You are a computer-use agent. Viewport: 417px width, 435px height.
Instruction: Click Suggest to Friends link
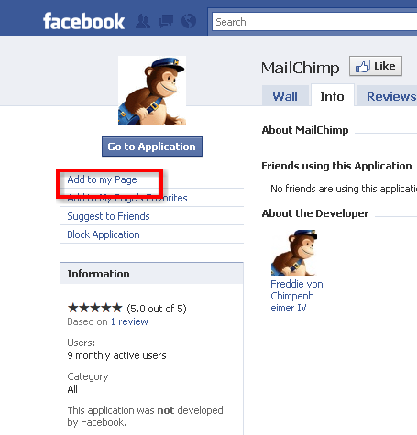[108, 216]
